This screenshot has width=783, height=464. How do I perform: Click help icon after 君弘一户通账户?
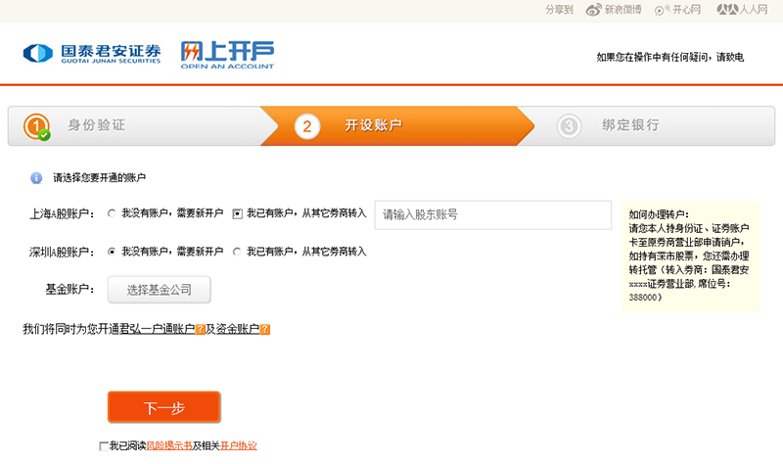click(x=201, y=330)
